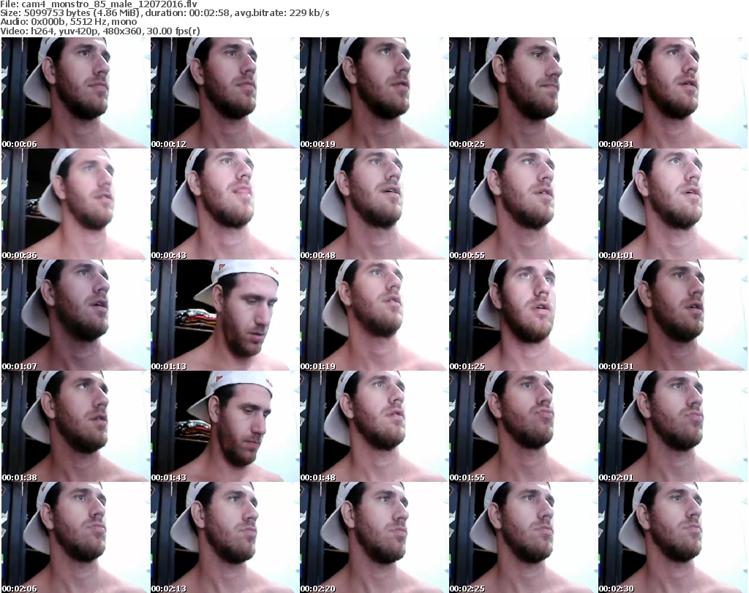Choose the frame at 00:01:01
Viewport: 749px width, 593px height.
pos(672,204)
